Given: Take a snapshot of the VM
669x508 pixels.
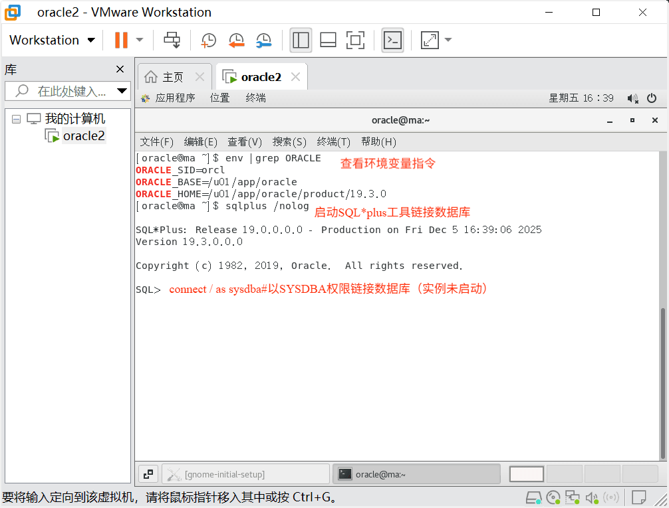Looking at the screenshot, I should coord(208,40).
